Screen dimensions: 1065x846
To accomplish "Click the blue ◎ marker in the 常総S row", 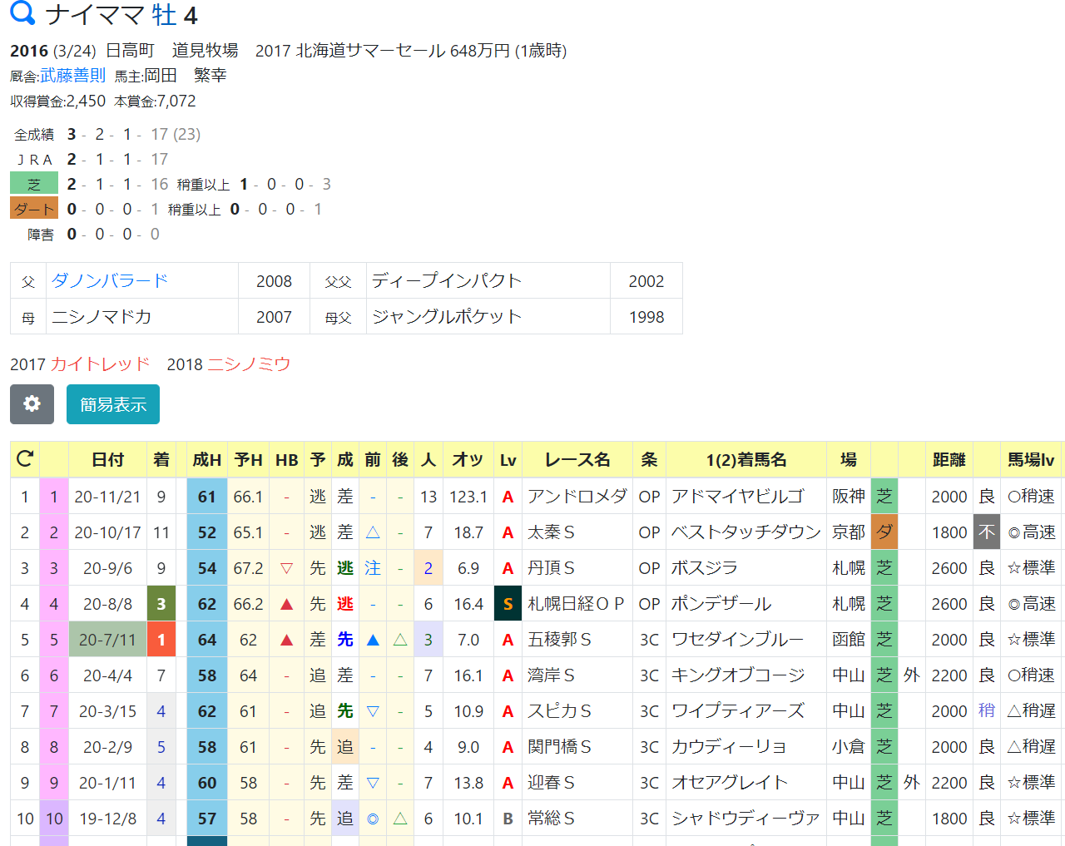I will [x=373, y=819].
